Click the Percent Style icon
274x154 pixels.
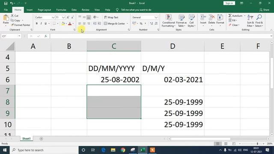(x=141, y=24)
